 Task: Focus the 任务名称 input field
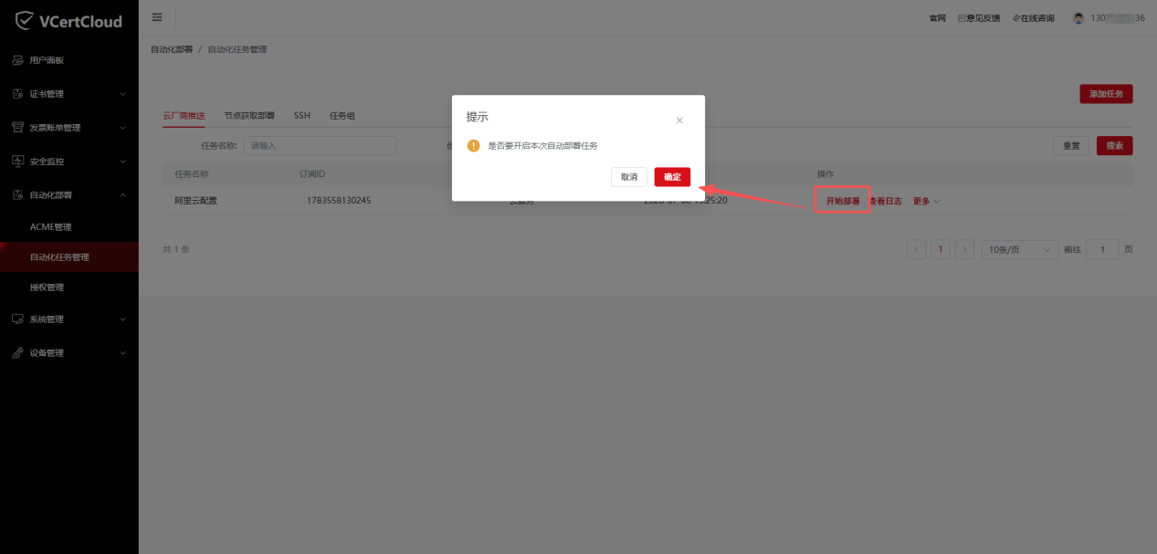point(320,146)
